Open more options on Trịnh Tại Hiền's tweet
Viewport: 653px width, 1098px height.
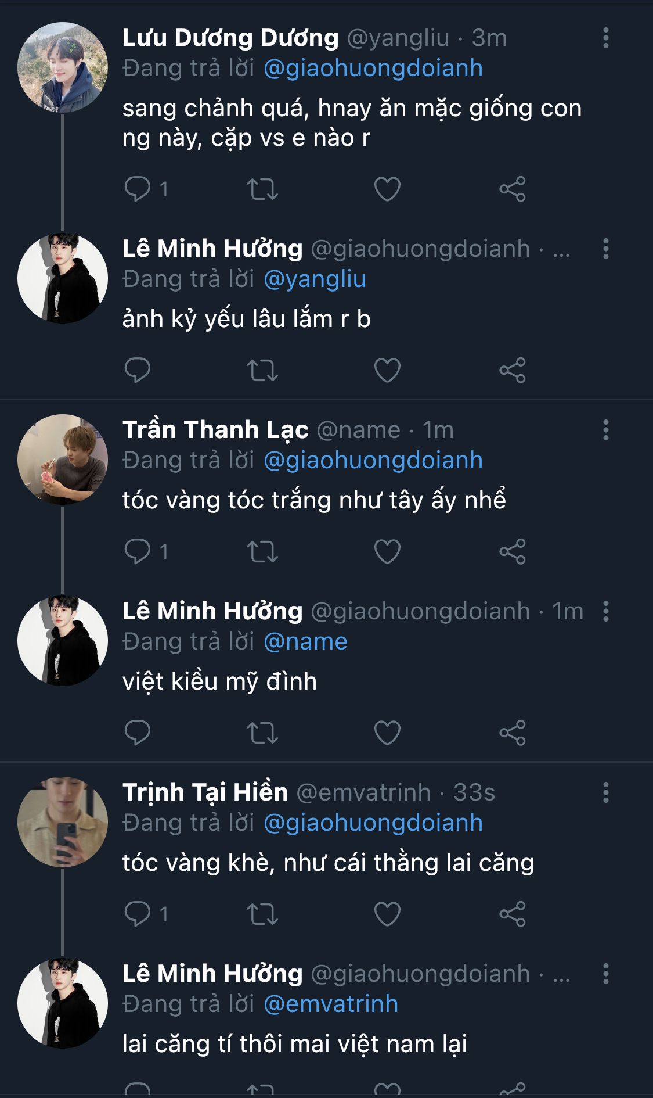[605, 792]
